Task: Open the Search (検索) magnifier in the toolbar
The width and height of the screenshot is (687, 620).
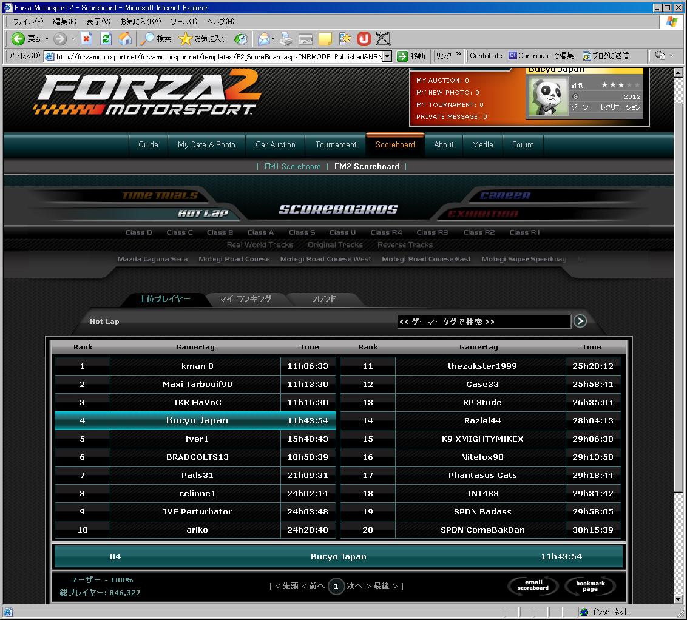Action: pyautogui.click(x=147, y=39)
